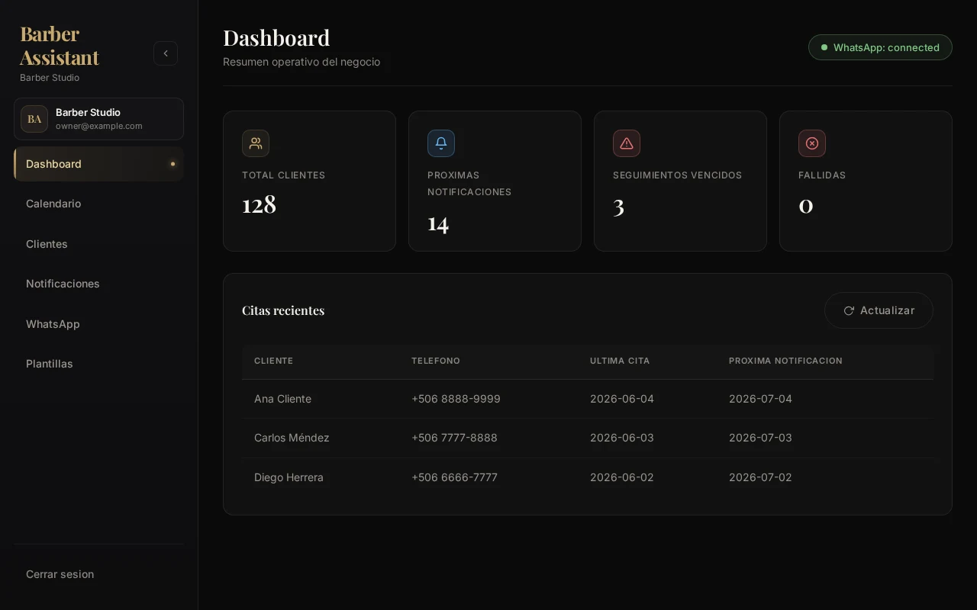Image resolution: width=977 pixels, height=610 pixels.
Task: Click the 3 overdue follow-ups value
Action: [618, 206]
